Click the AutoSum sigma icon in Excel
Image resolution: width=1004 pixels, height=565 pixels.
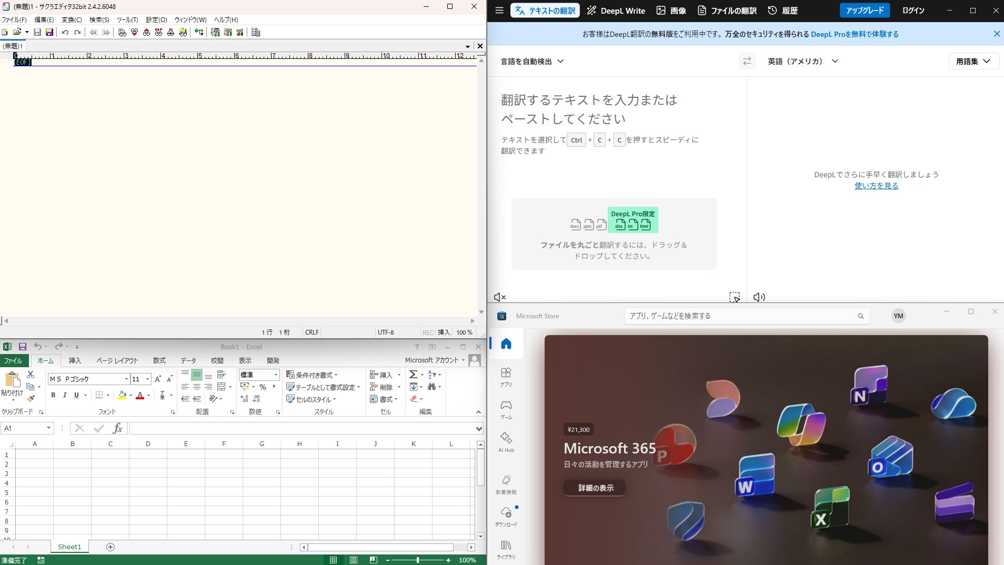[x=414, y=375]
